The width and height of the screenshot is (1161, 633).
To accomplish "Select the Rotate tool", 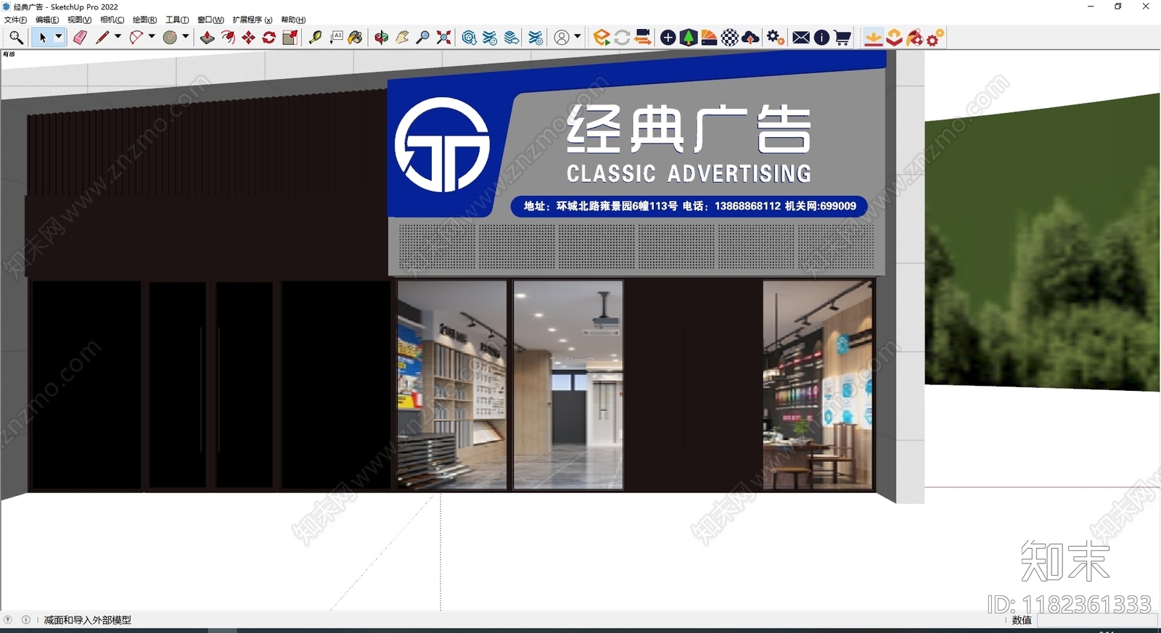I will 269,37.
